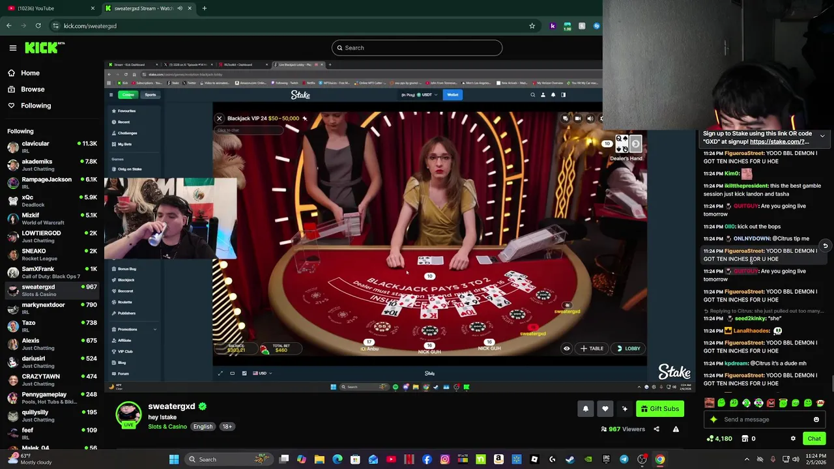
Task: Open xQc channel in Following list
Action: tap(52, 201)
